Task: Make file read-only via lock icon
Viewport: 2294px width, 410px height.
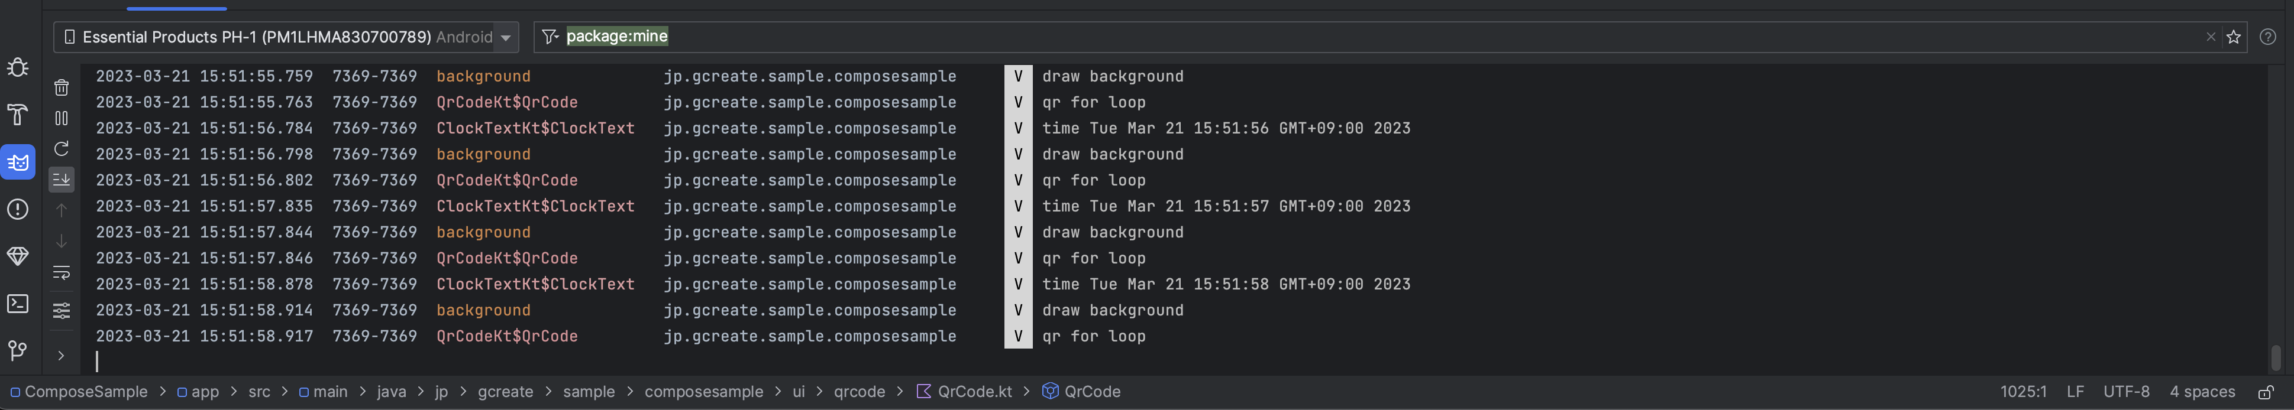Action: tap(2266, 392)
